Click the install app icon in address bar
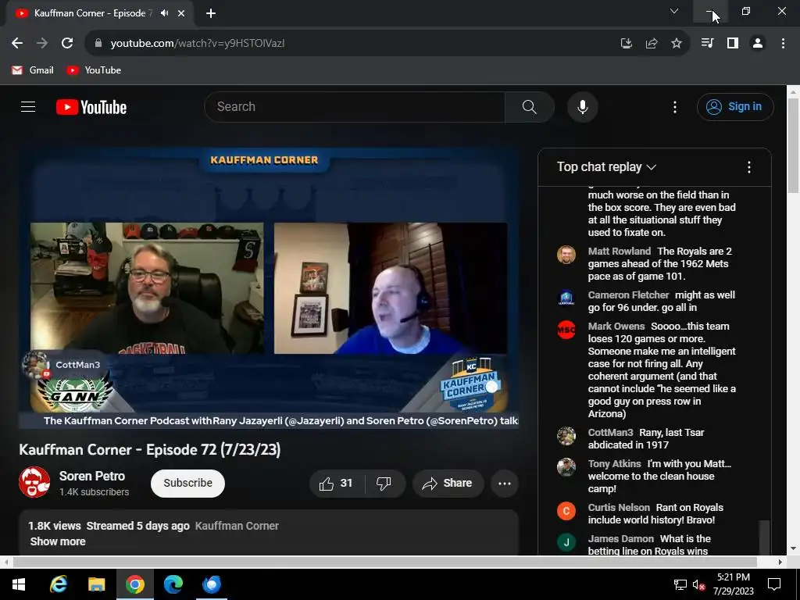 tap(627, 44)
